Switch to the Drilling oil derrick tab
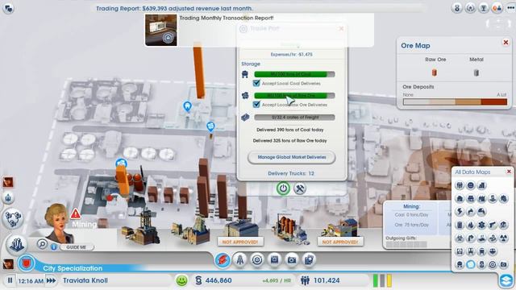The width and height of the screenshot is (516, 290). [240, 259]
